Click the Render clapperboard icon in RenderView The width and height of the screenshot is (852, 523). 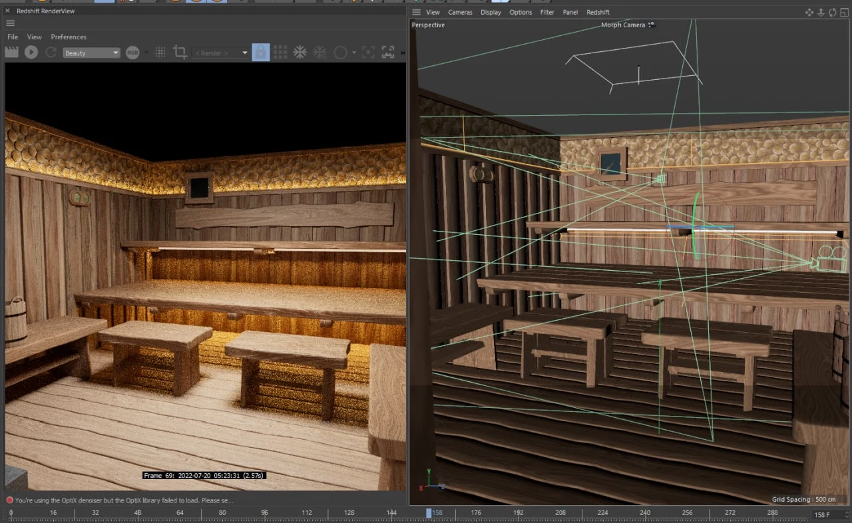pos(11,52)
